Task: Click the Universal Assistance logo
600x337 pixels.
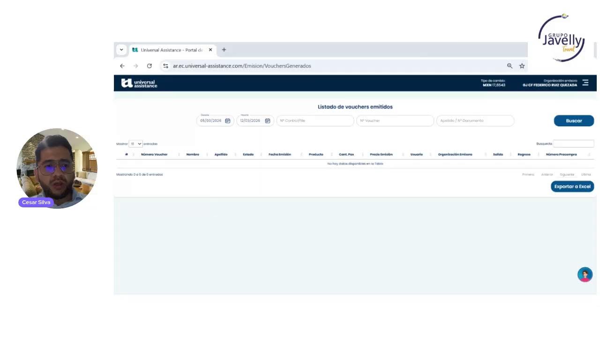Action: 139,83
